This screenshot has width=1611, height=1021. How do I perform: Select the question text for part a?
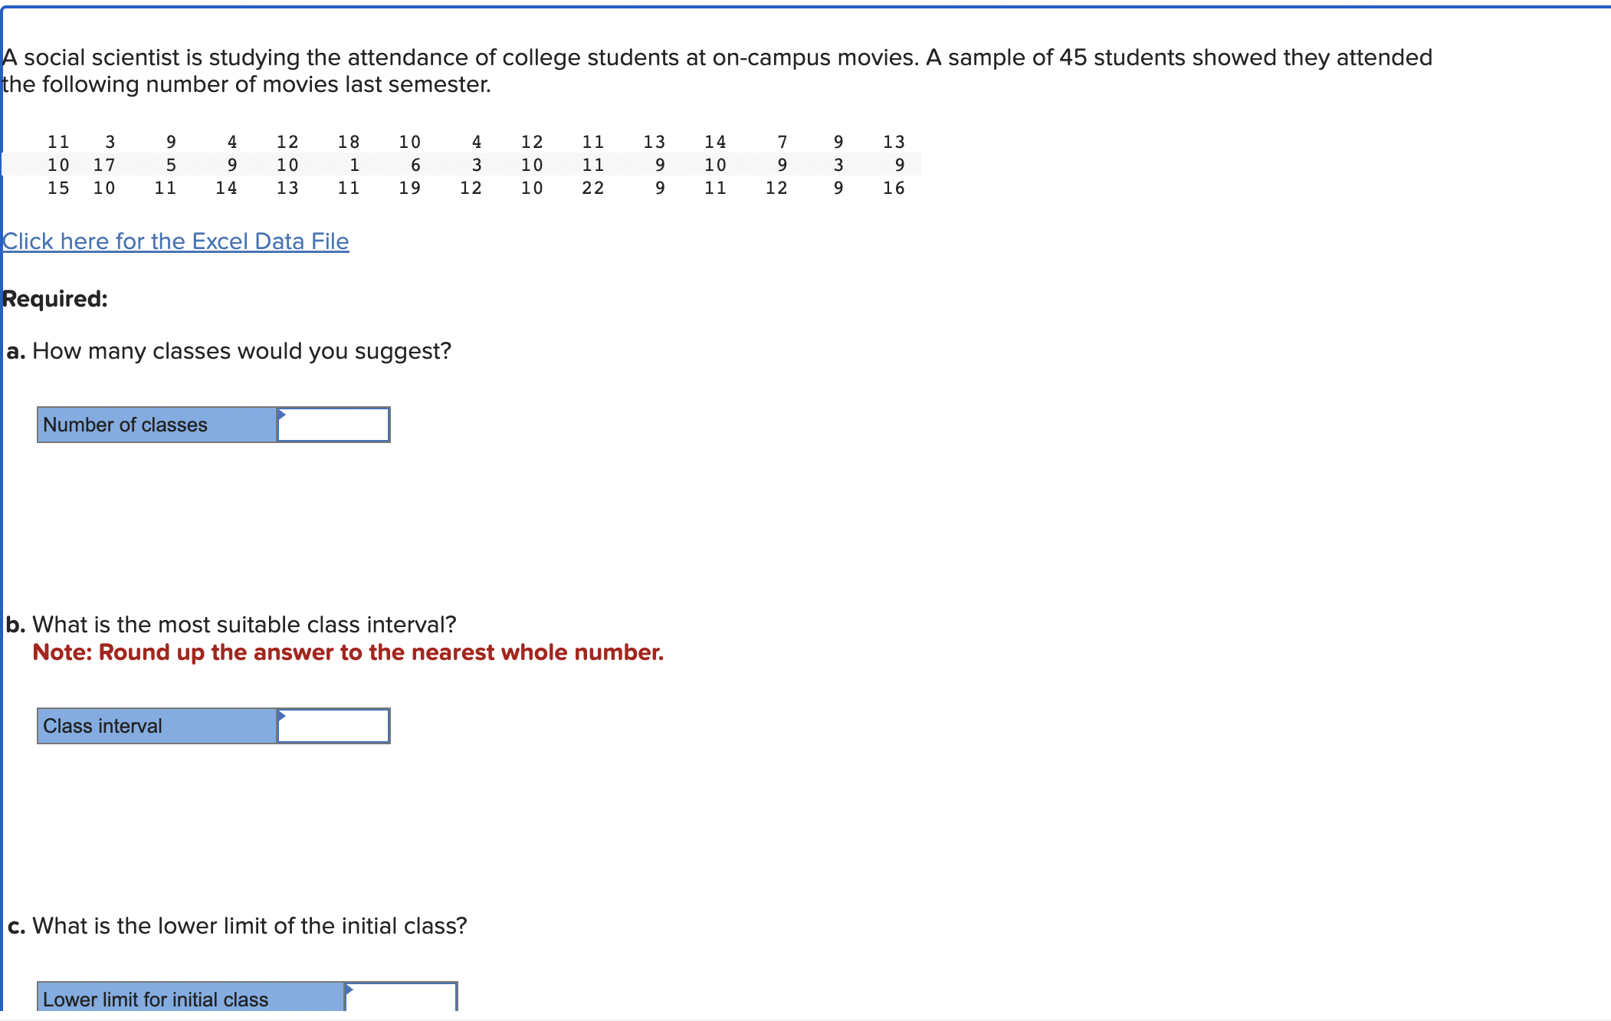[x=228, y=350]
